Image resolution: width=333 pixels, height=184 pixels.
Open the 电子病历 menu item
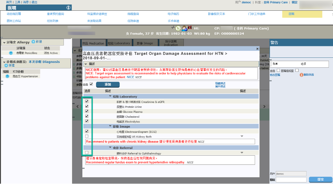(x=173, y=14)
